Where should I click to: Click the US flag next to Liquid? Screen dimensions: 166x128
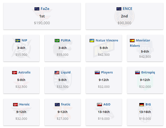57,73
